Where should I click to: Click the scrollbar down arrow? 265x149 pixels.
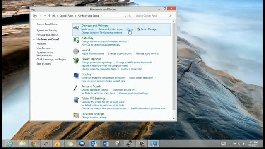(174, 118)
